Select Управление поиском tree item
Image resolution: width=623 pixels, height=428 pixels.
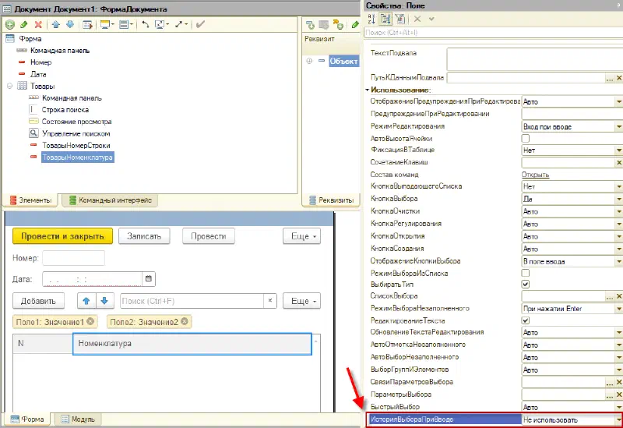click(x=76, y=133)
